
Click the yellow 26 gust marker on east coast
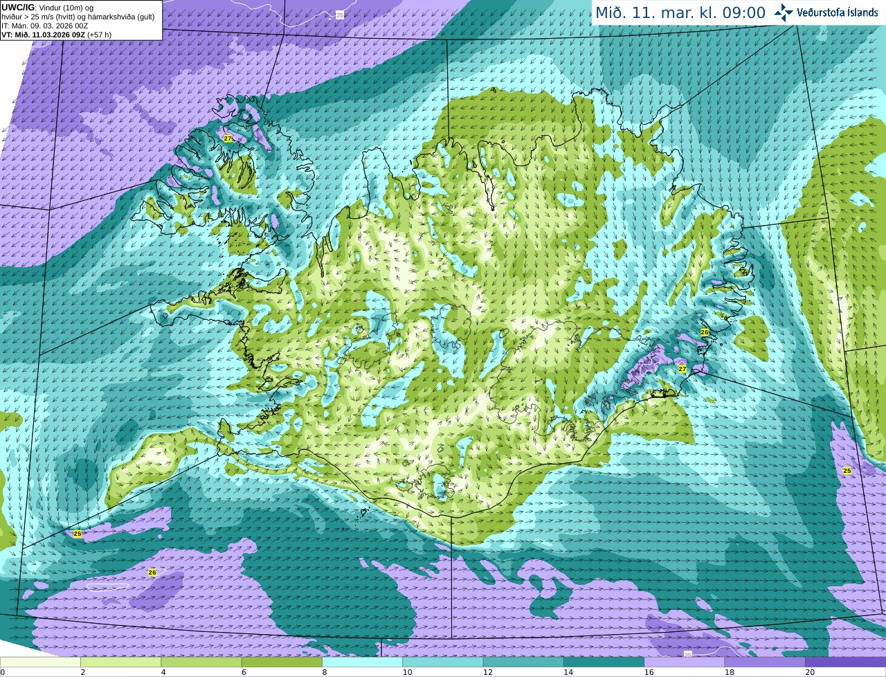(x=705, y=332)
